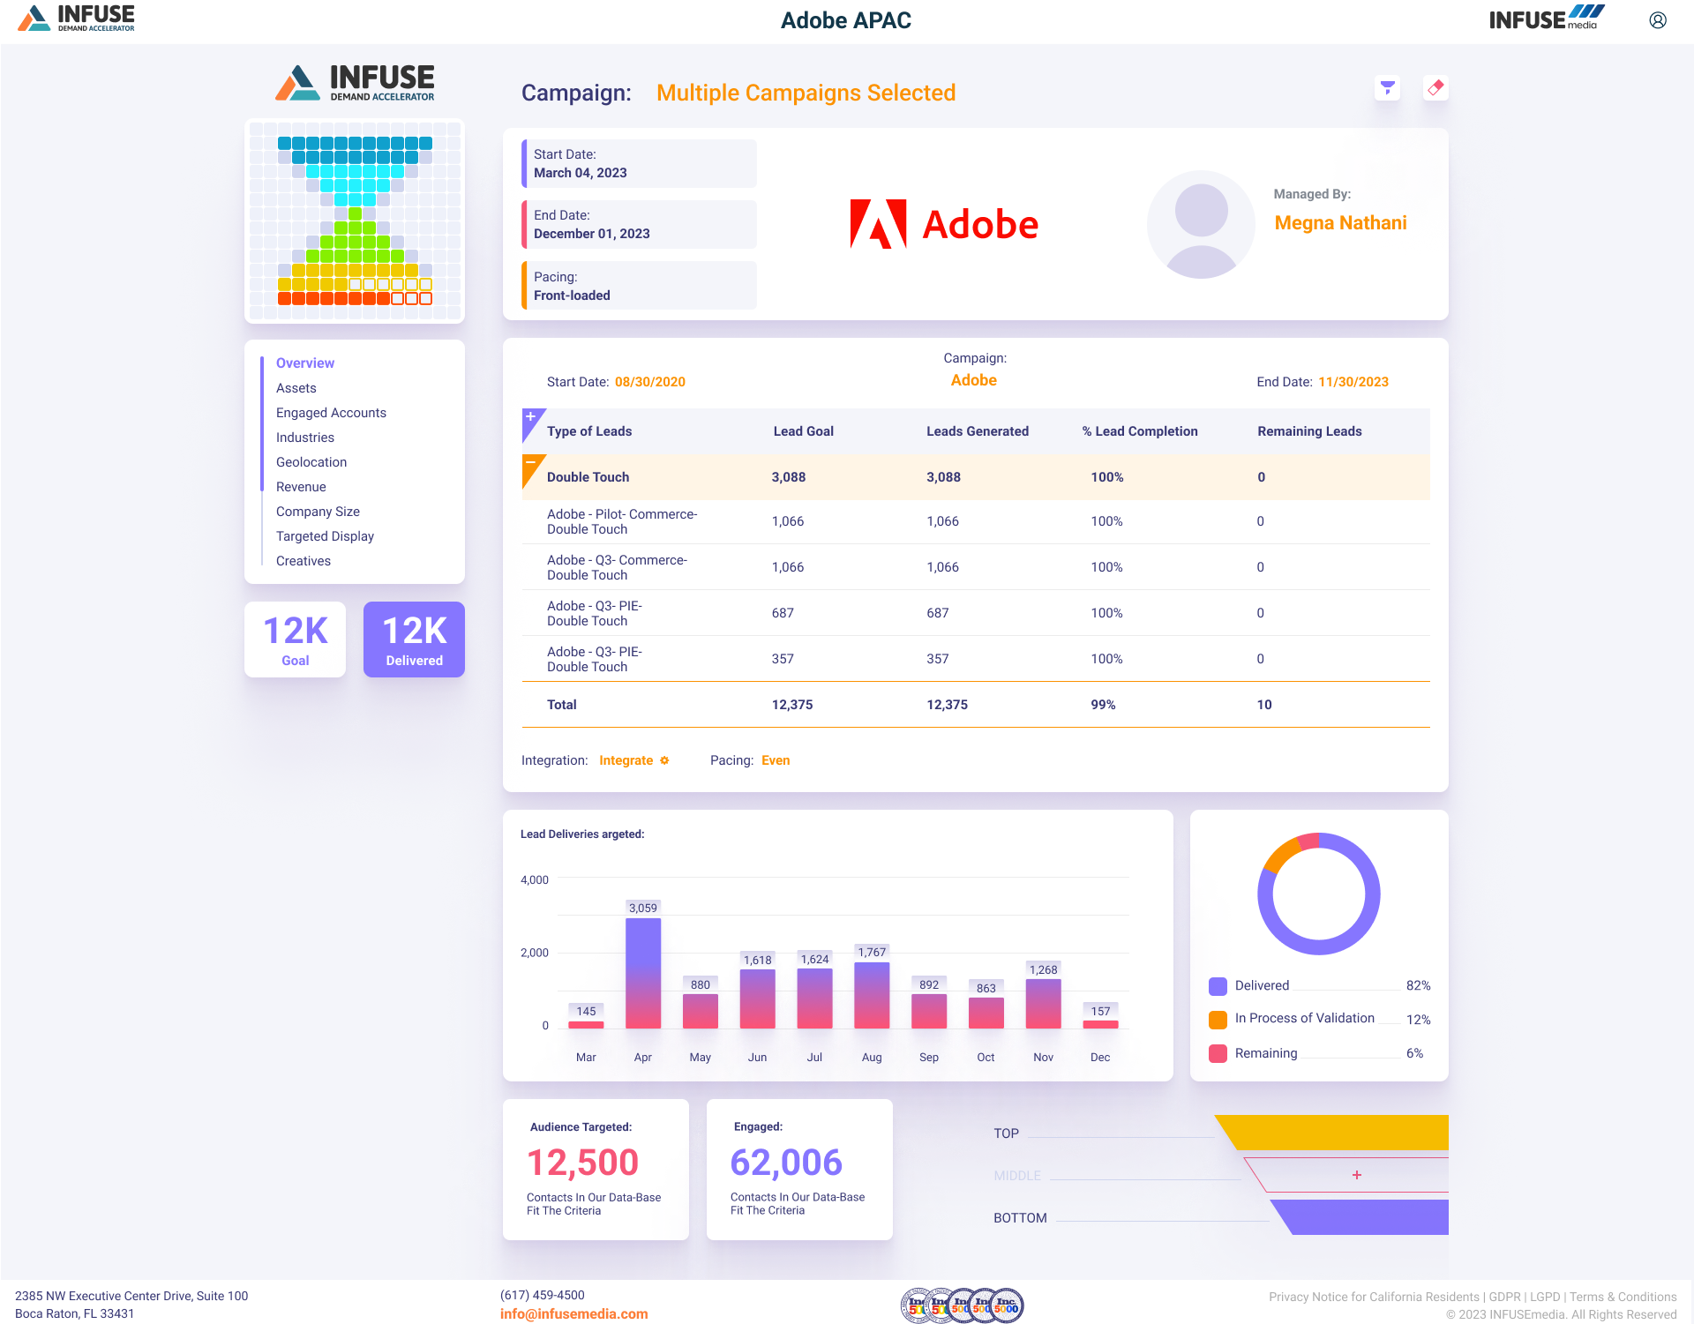Click the Adobe campaign name label
Viewport: 1694px width, 1324px height.
[974, 380]
